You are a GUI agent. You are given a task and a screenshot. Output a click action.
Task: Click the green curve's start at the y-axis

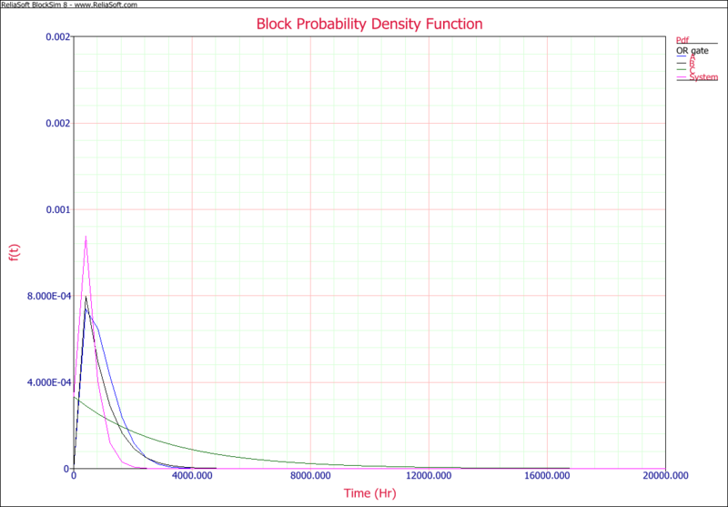pyautogui.click(x=75, y=397)
